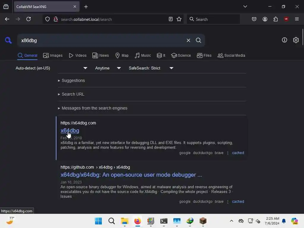The height and width of the screenshot is (228, 304).
Task: Open the x64dbg result title link
Action: click(x=70, y=131)
